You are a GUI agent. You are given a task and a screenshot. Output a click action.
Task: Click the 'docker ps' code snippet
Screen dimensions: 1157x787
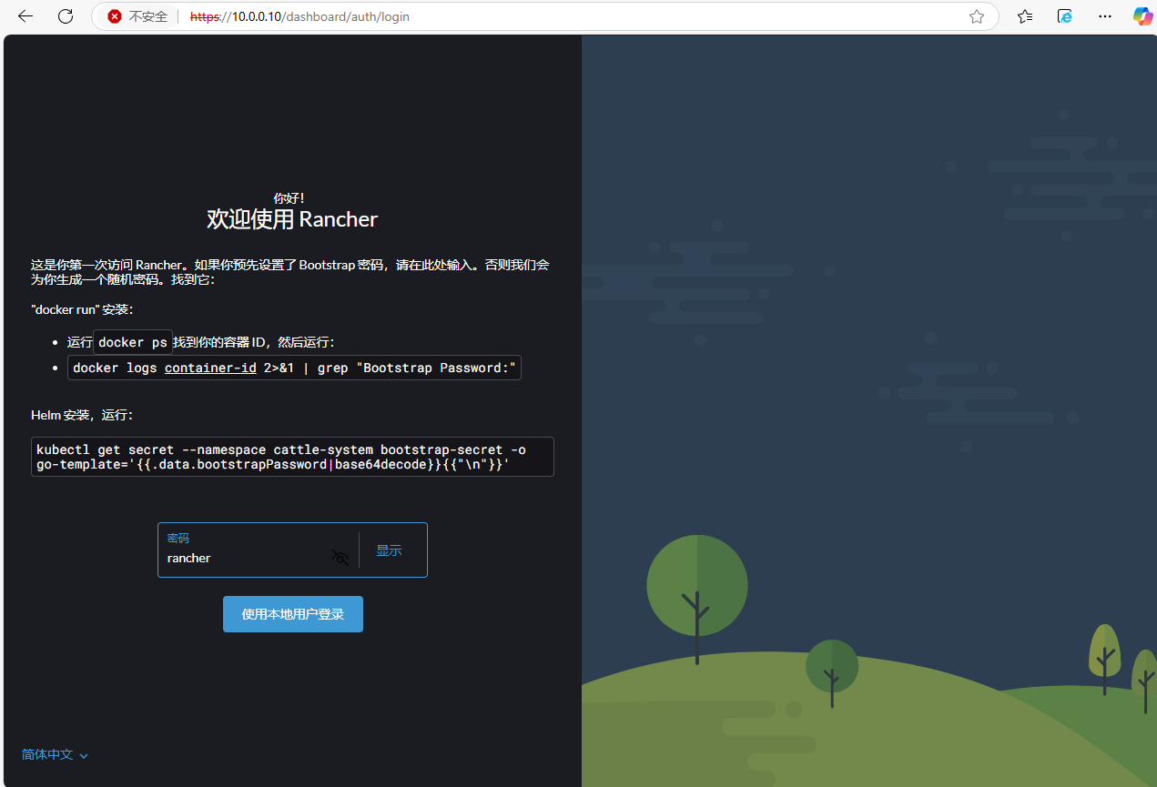tap(133, 342)
